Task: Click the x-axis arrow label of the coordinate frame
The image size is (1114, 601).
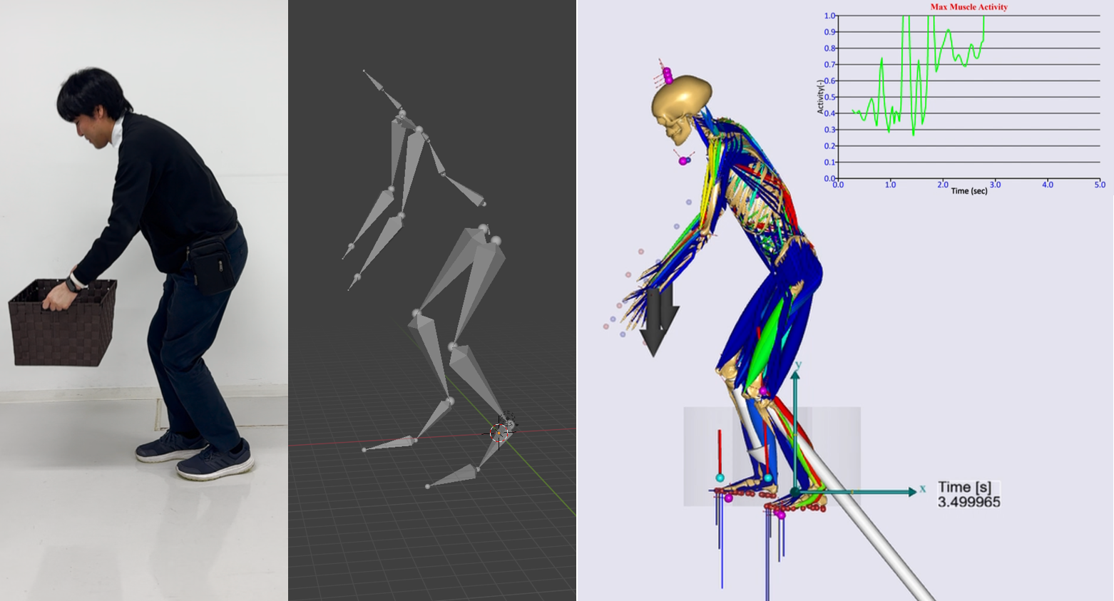Action: pyautogui.click(x=922, y=489)
